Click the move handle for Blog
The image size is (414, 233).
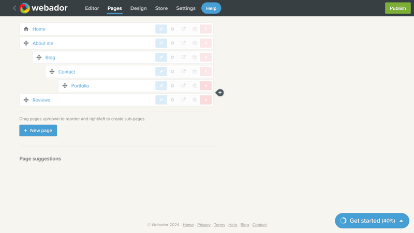(39, 57)
